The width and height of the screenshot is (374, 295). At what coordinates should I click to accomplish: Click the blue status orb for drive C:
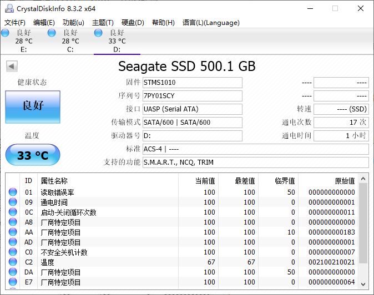(52, 33)
